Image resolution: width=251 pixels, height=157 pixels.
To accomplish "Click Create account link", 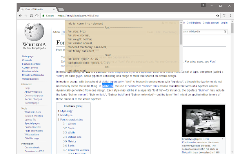I will pyautogui.click(x=211, y=23).
